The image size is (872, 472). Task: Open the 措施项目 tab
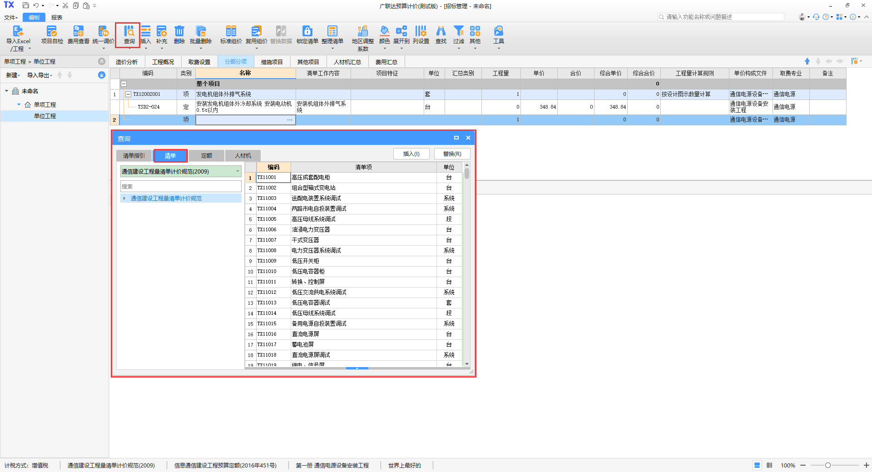272,62
